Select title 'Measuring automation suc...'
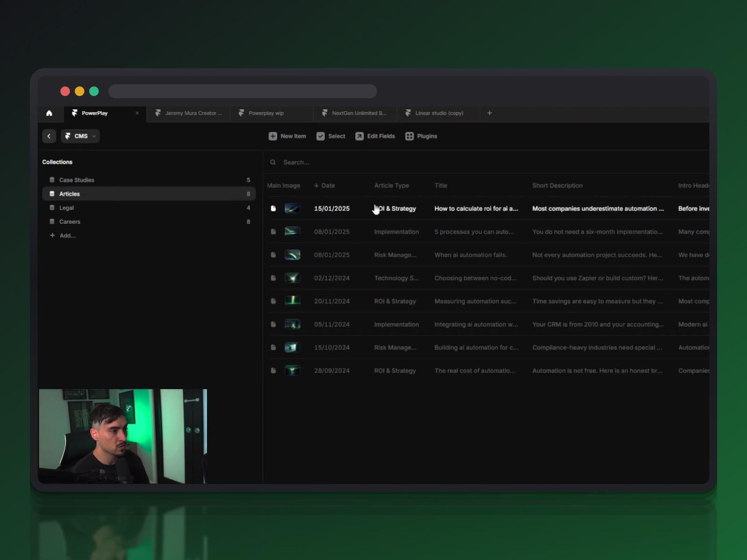Viewport: 747px width, 560px height. coord(475,301)
